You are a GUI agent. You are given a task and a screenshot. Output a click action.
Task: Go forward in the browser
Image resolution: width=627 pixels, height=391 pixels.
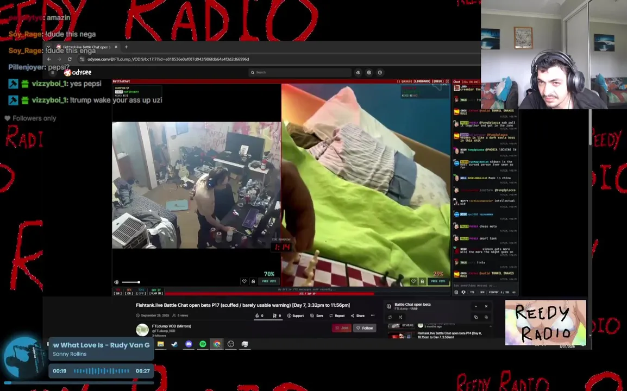[59, 59]
